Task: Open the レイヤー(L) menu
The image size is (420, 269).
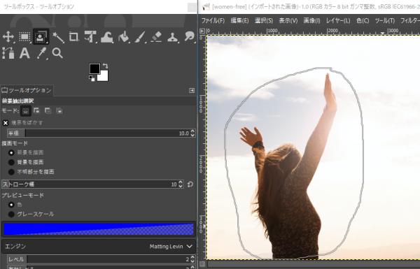Action: click(338, 20)
